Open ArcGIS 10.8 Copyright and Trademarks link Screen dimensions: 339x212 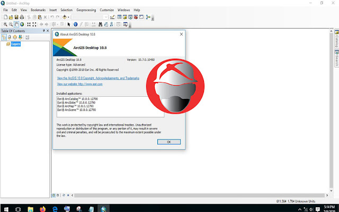tap(98, 78)
